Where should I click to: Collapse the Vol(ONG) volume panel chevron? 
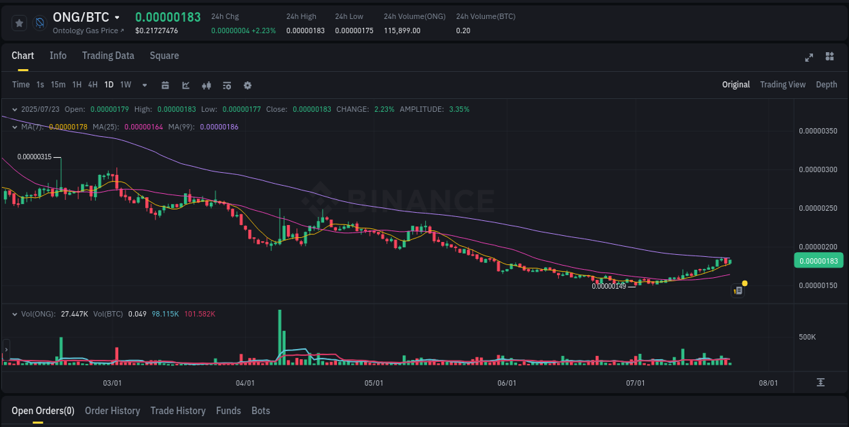[14, 314]
